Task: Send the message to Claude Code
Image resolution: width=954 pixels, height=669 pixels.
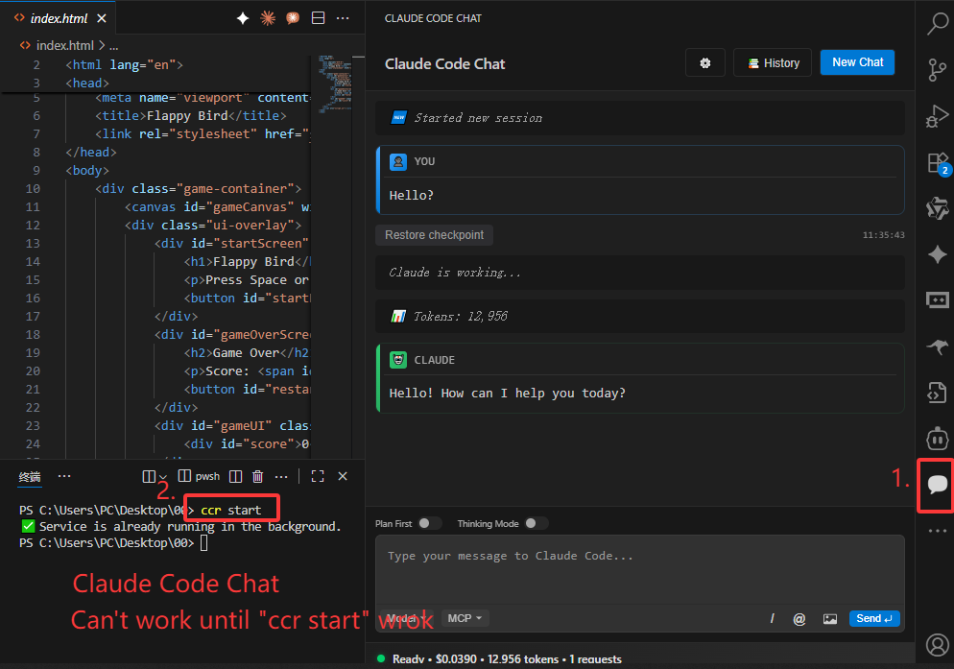Action: point(874,618)
